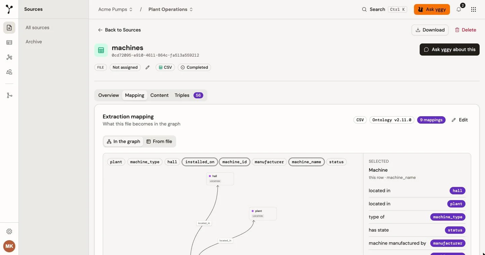Open the Overview tab
Viewport: 485px width, 255px height.
[x=108, y=95]
